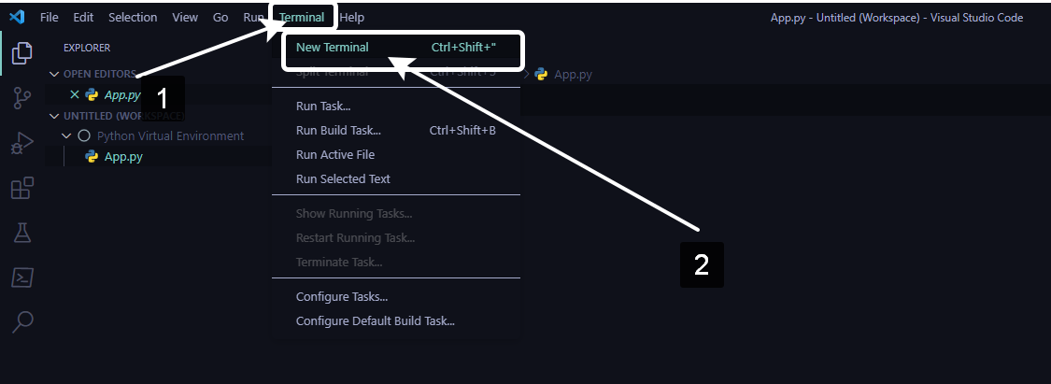Open the Search magnifier view
The width and height of the screenshot is (1051, 384).
tap(21, 322)
